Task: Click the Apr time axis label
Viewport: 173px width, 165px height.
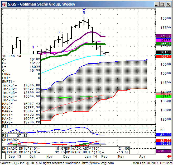Action: [x=142, y=157]
